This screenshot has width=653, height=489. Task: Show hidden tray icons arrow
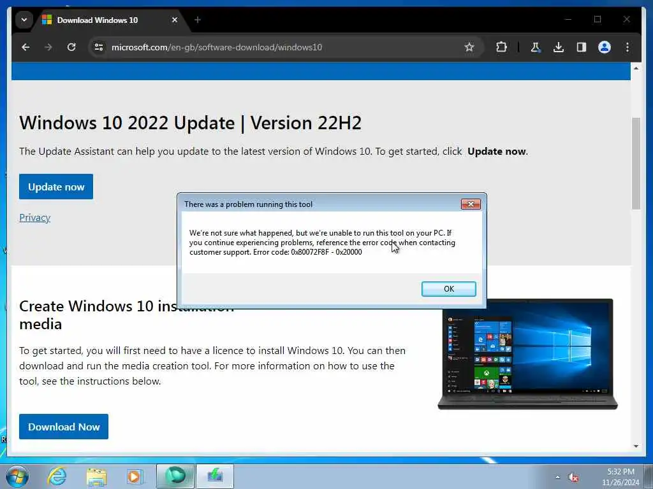557,478
